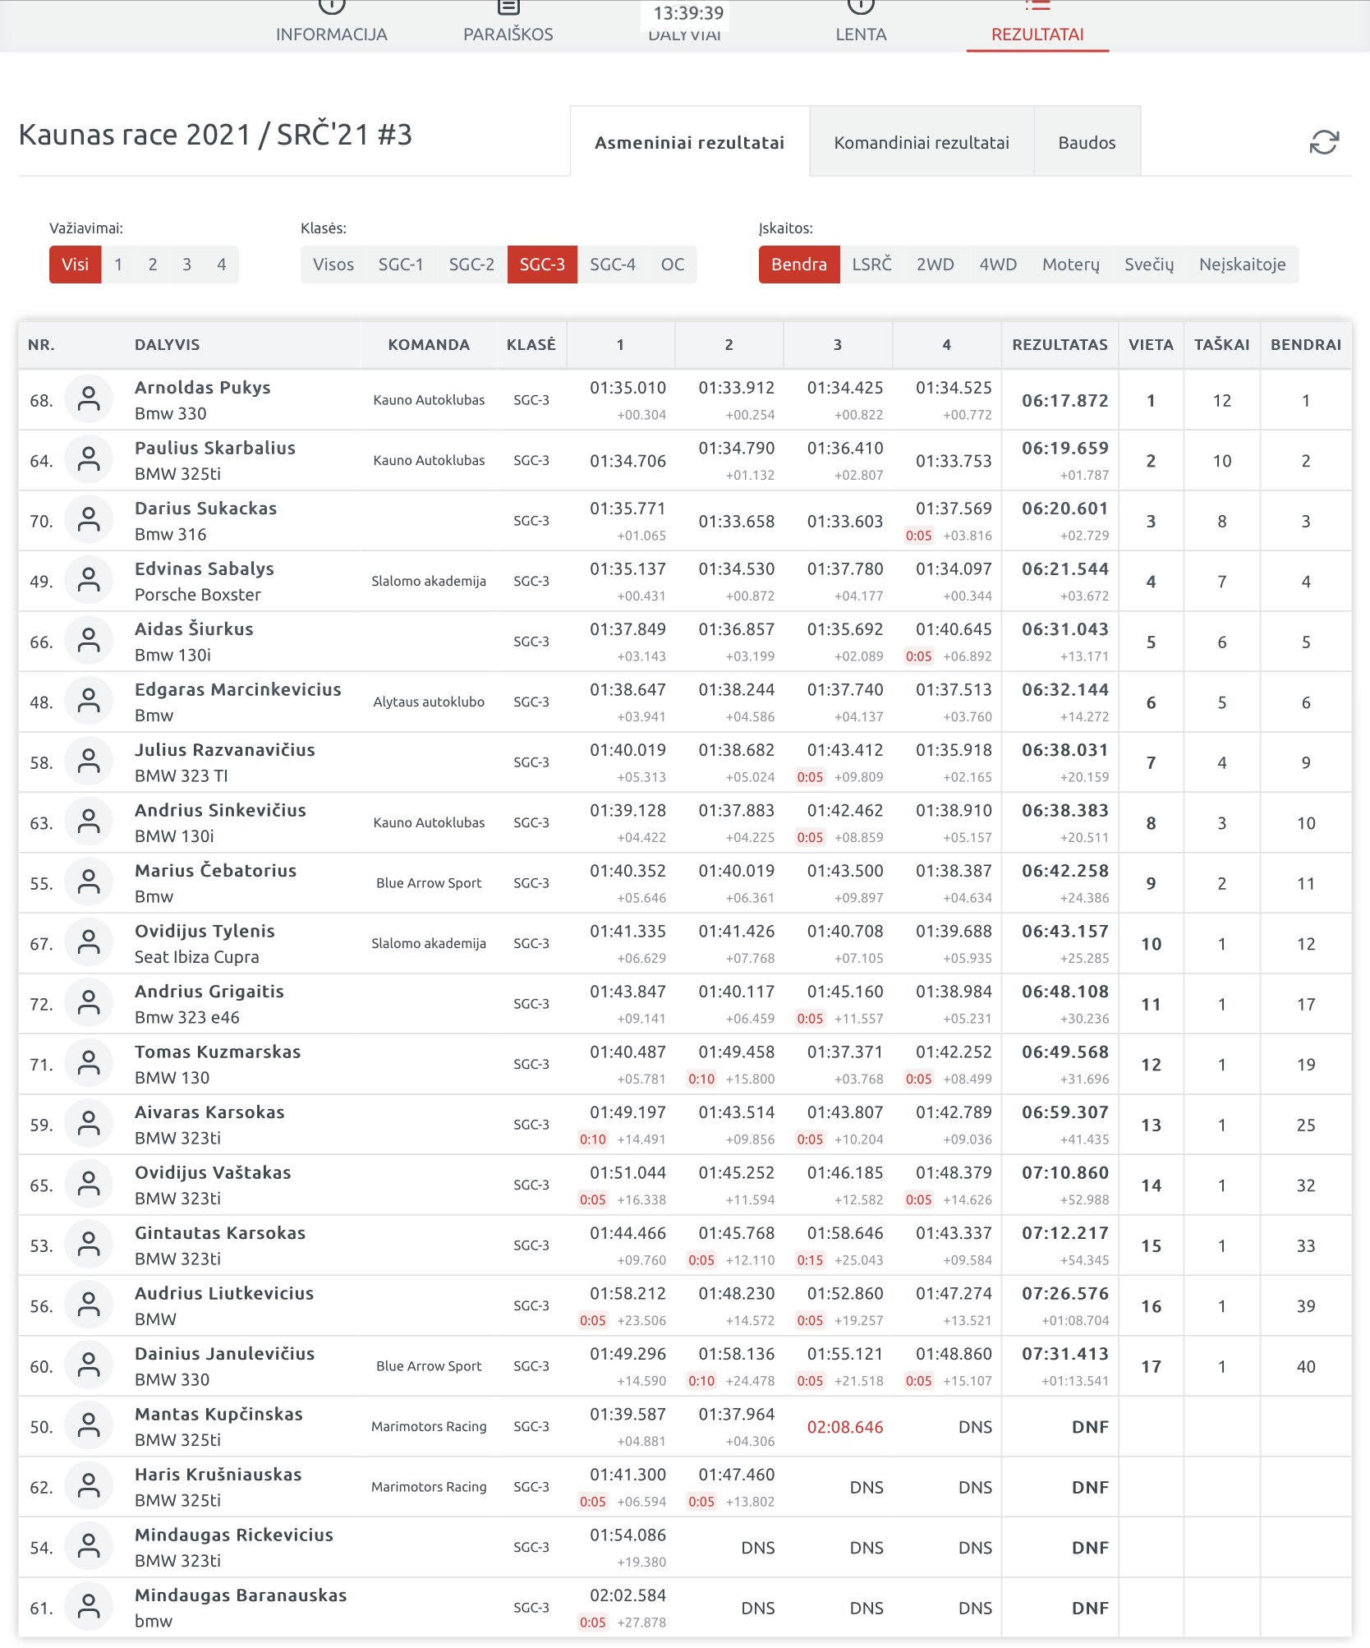Select Visi runs filter
The width and height of the screenshot is (1370, 1648).
point(75,265)
